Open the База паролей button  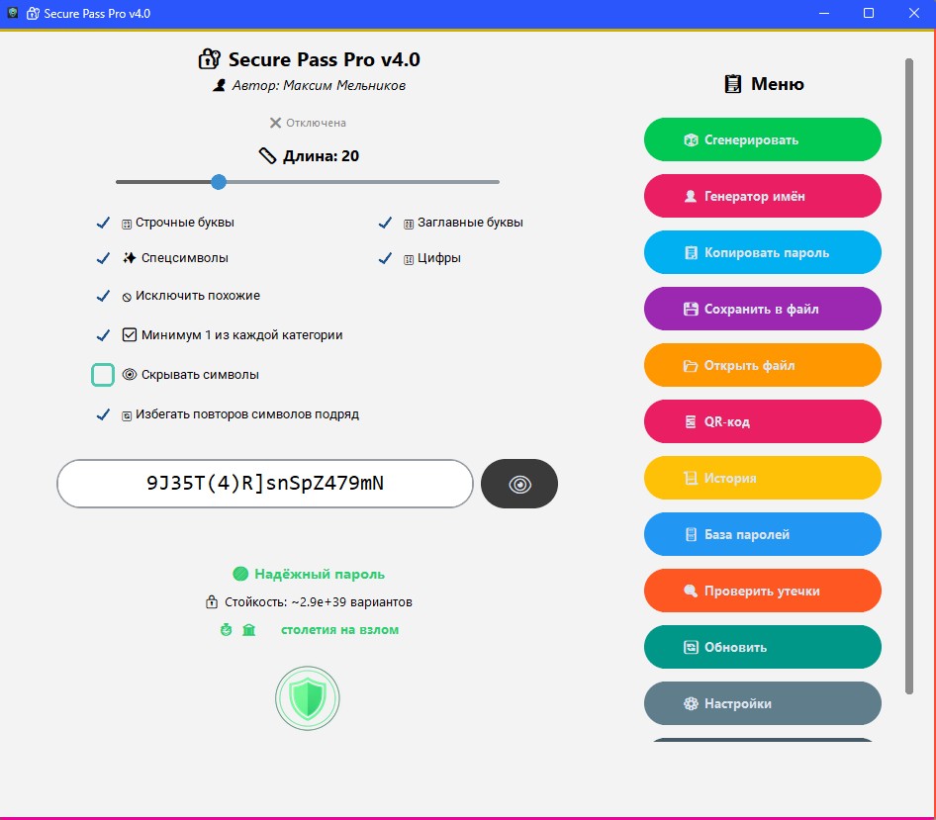(x=762, y=534)
